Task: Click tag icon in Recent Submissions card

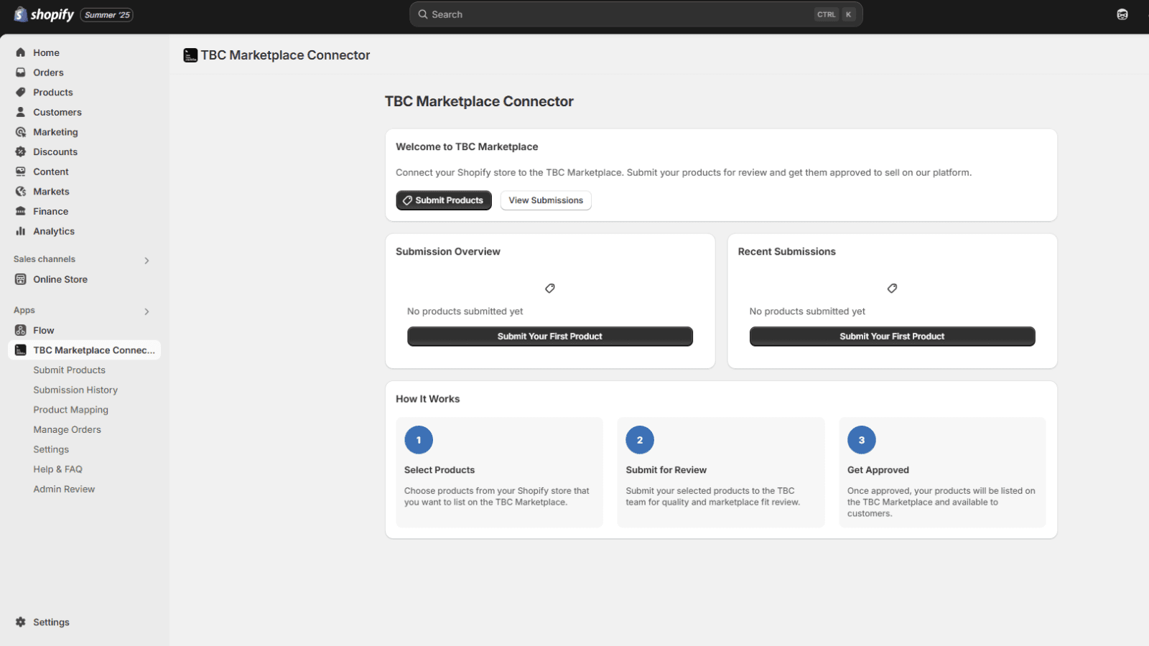Action: tap(892, 289)
